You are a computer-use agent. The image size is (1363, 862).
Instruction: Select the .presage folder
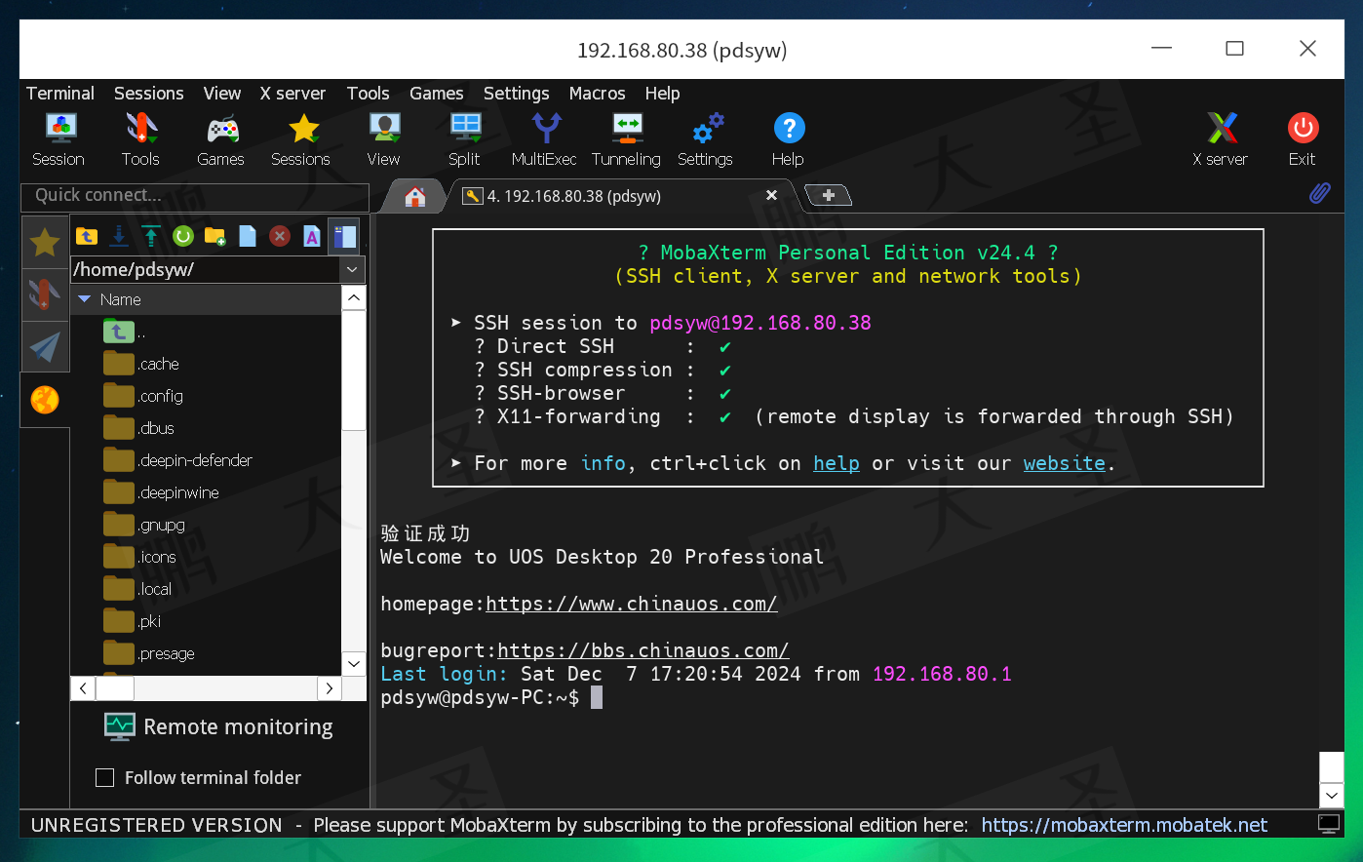click(x=149, y=653)
